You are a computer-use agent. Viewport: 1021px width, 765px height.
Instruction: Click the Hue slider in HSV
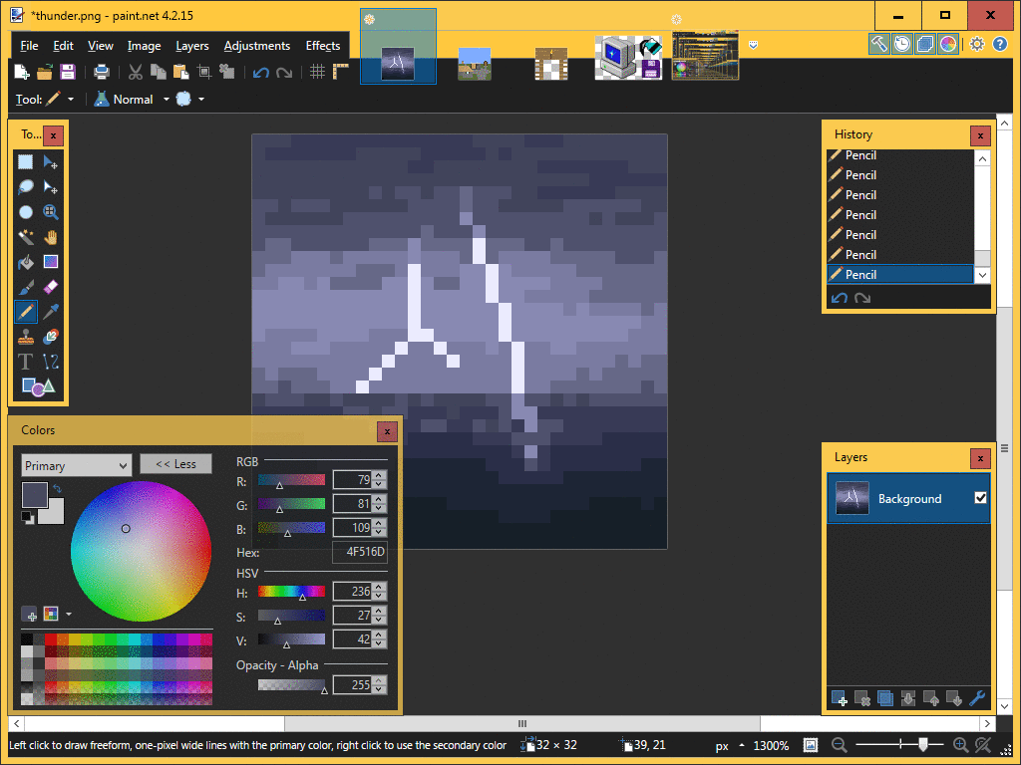291,592
